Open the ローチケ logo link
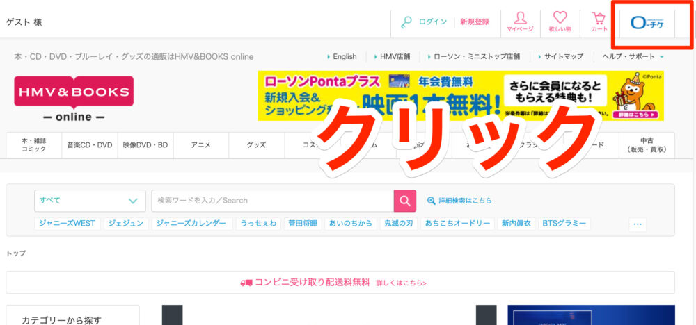This screenshot has height=325, width=696. [647, 23]
